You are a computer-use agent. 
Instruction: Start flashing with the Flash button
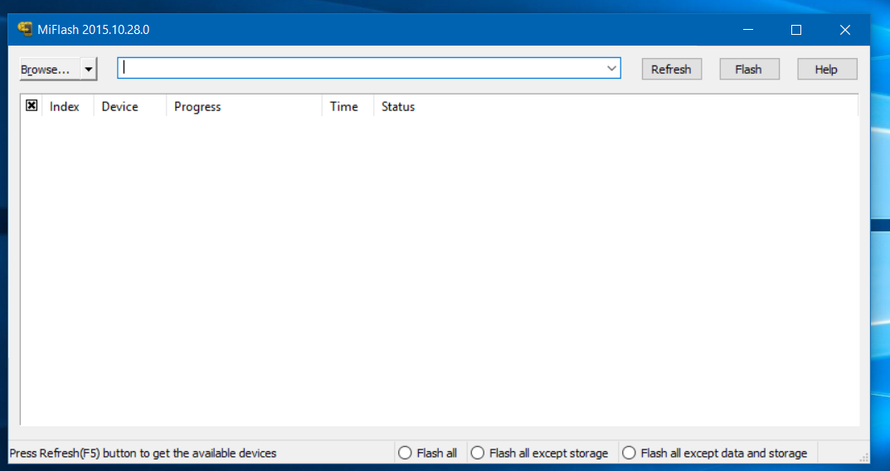[x=749, y=69]
